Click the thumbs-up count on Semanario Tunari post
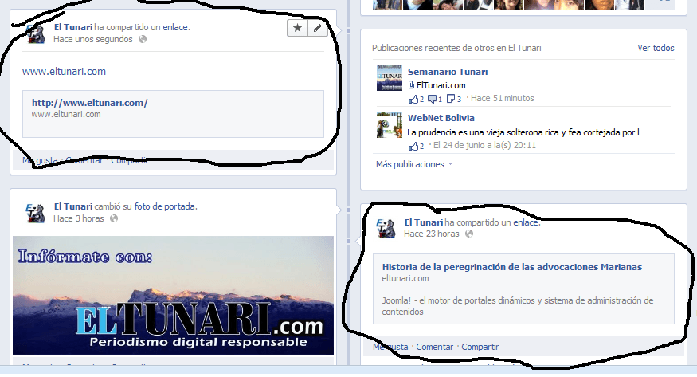697x377 pixels. tap(416, 99)
